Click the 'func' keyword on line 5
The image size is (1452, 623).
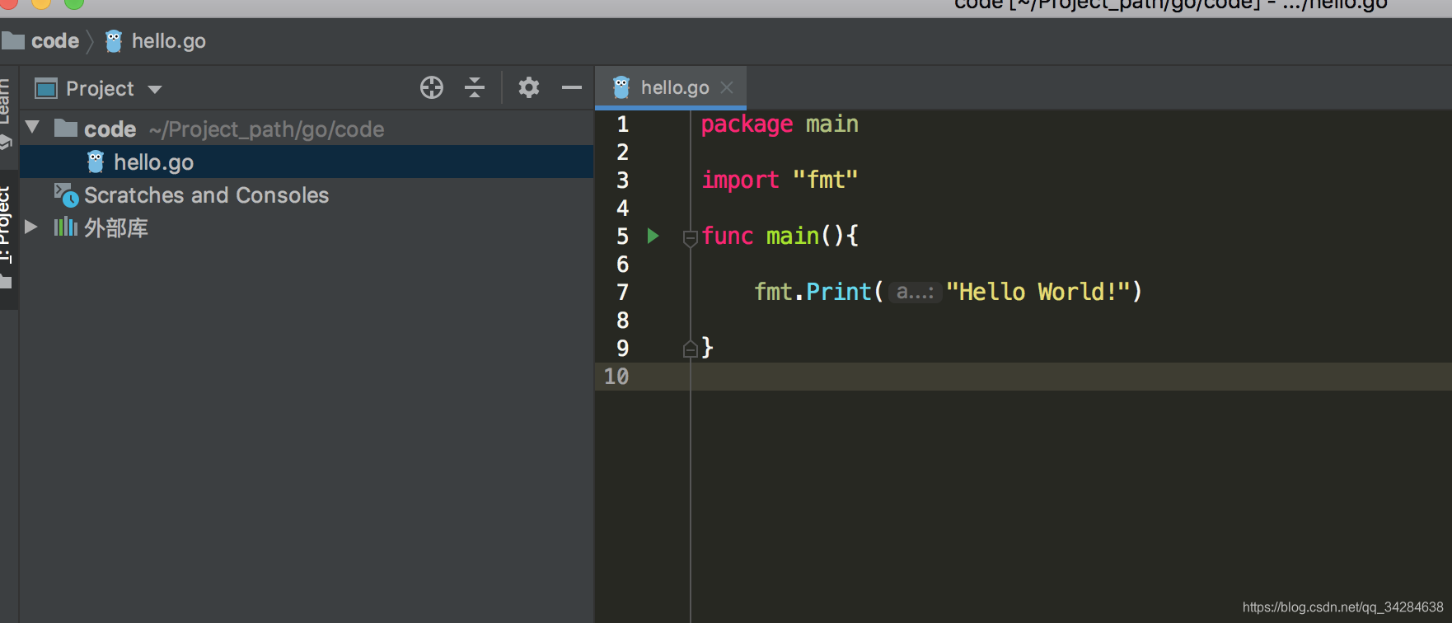pos(728,237)
